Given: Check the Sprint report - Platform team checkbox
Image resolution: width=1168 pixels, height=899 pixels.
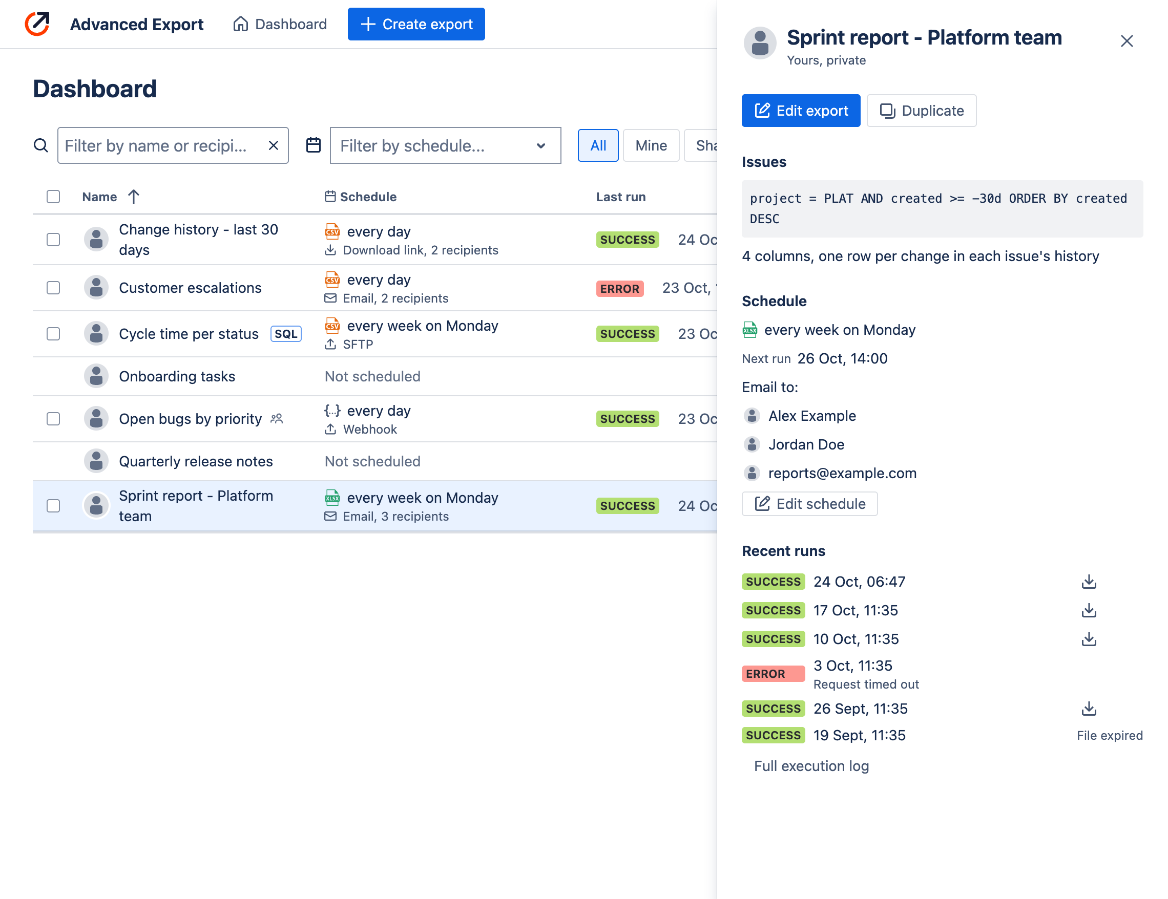Looking at the screenshot, I should pos(53,506).
